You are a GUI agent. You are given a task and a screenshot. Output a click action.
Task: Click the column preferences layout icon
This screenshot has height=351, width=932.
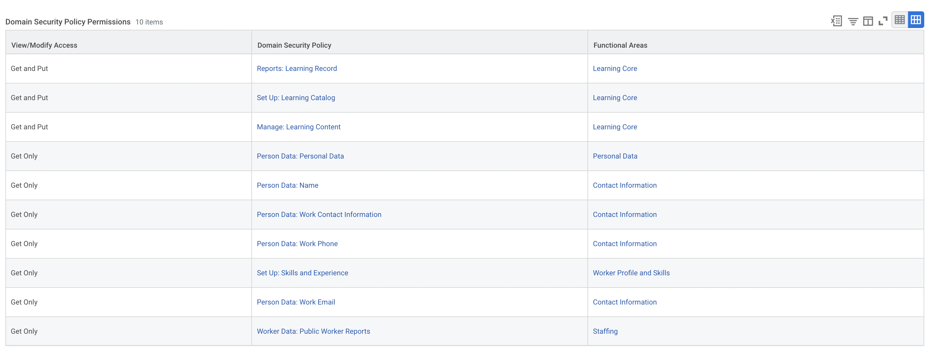point(868,21)
